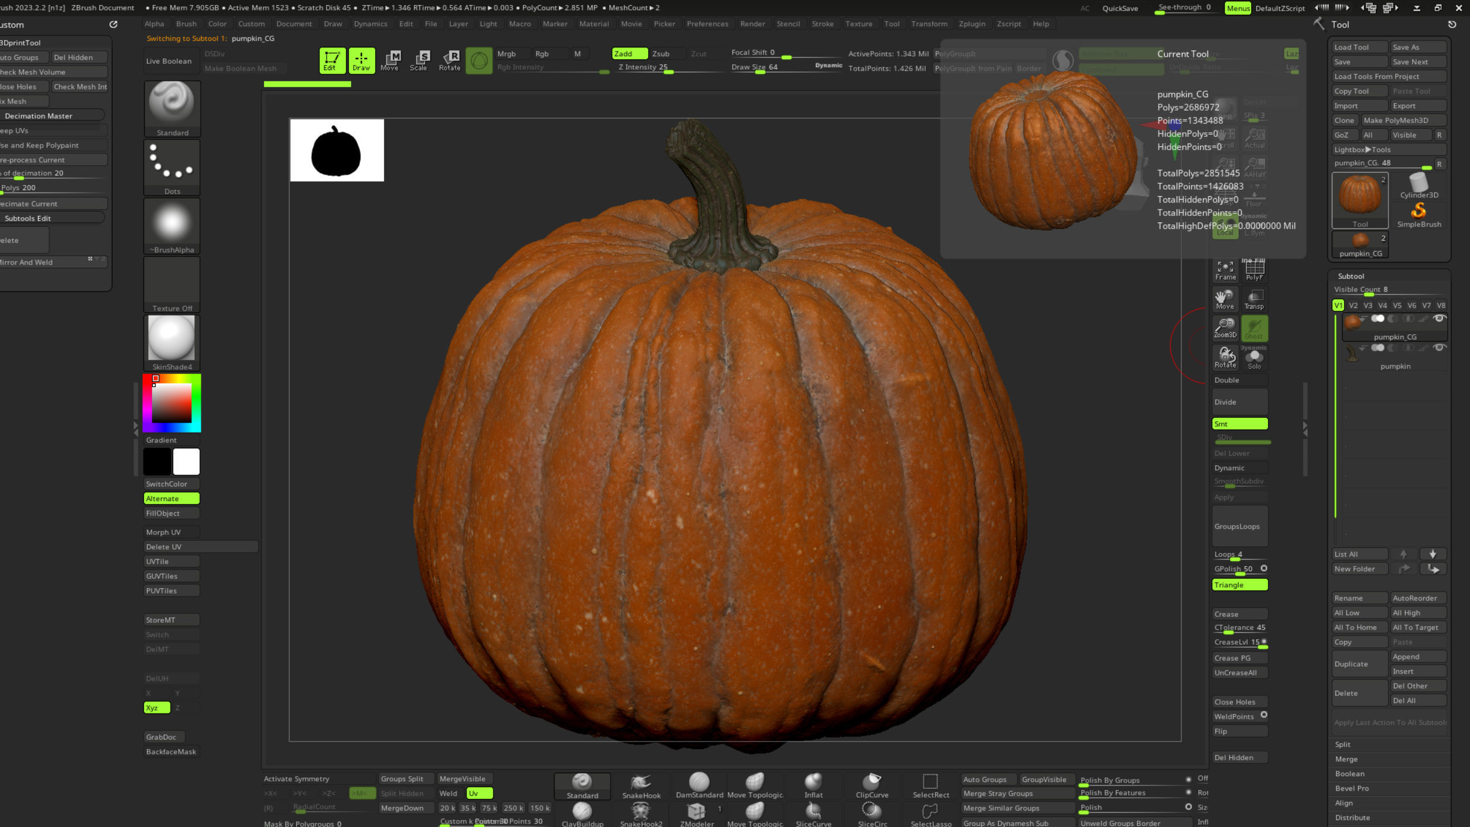The height and width of the screenshot is (827, 1470).
Task: Open the Texture Off selector
Action: pyautogui.click(x=172, y=284)
